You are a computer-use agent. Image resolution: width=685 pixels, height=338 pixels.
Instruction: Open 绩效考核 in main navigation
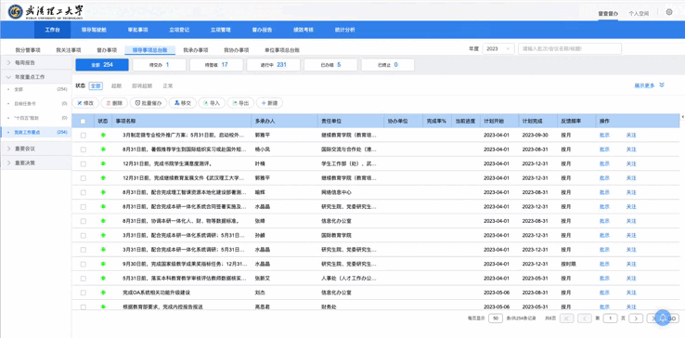pyautogui.click(x=304, y=30)
